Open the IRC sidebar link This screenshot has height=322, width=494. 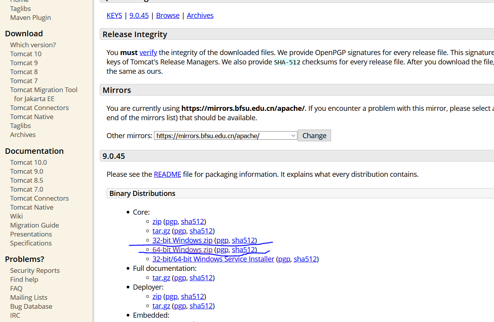pyautogui.click(x=15, y=315)
